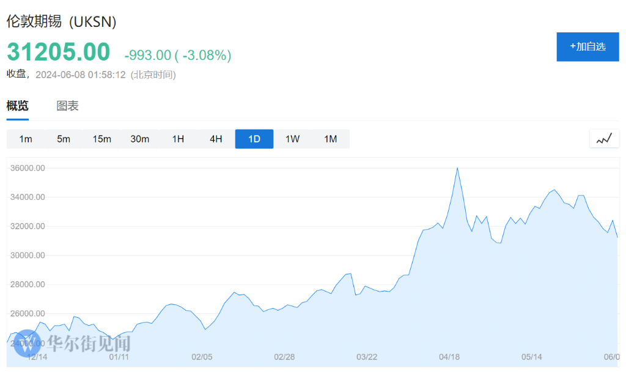Choose the 30m interval
The height and width of the screenshot is (374, 626).
tap(140, 139)
